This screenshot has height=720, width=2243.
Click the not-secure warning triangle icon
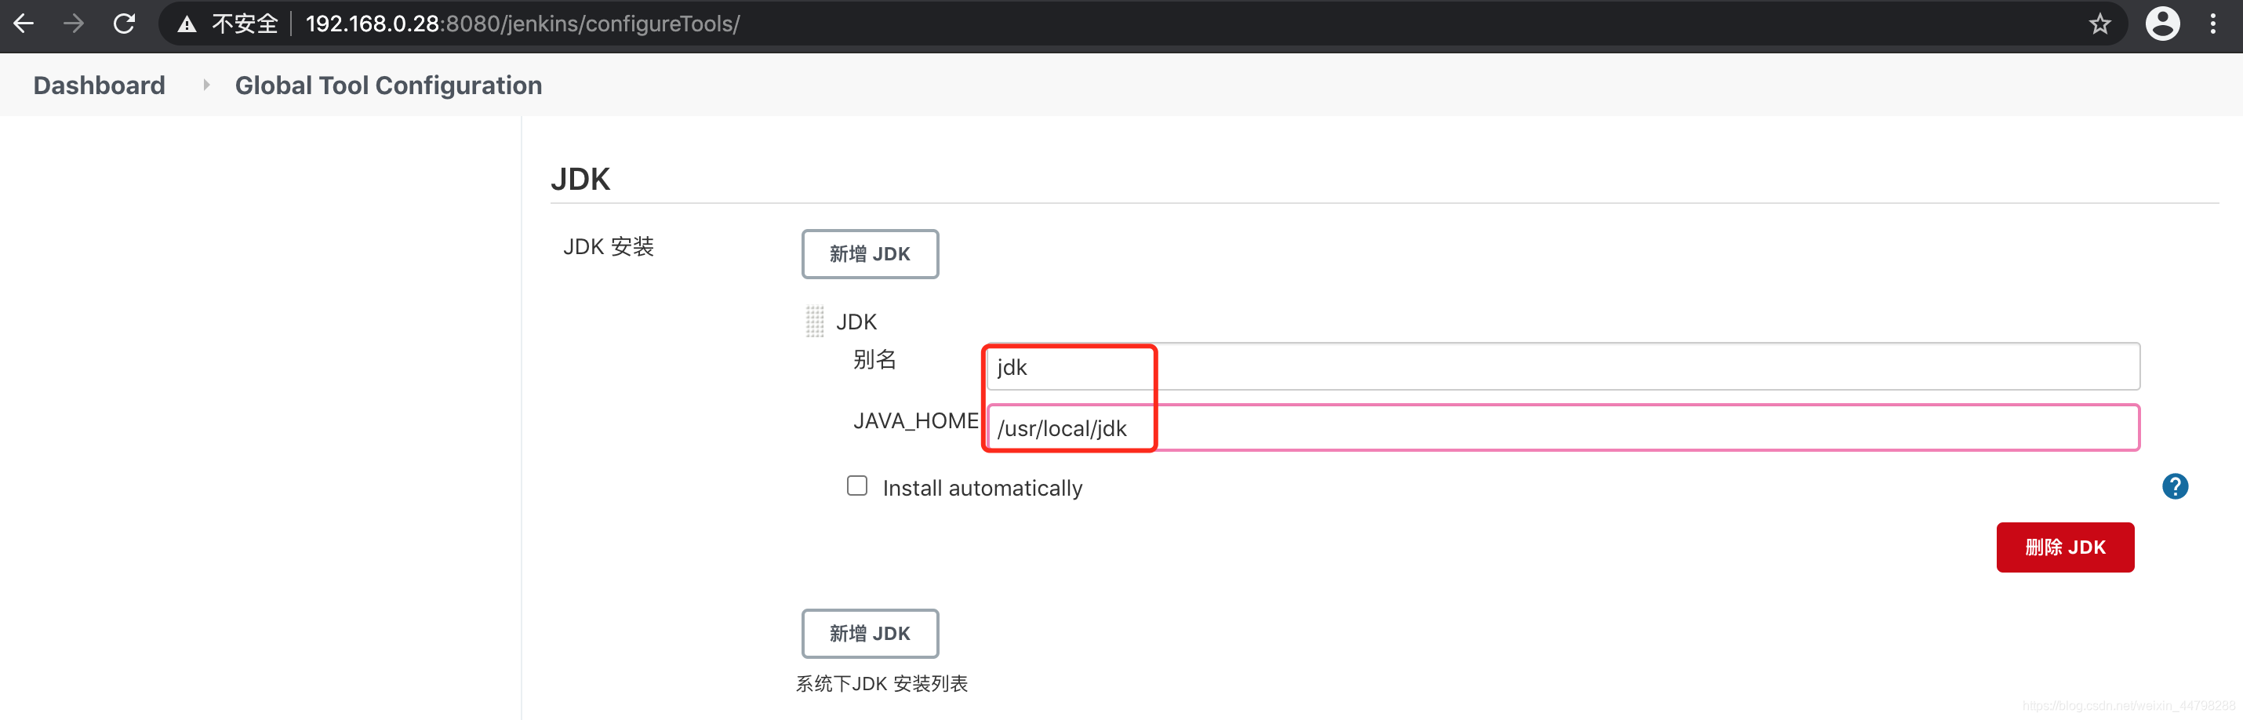pyautogui.click(x=187, y=24)
